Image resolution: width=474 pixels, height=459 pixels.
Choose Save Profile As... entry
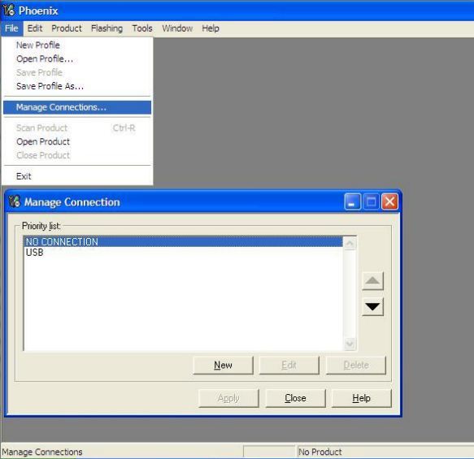(77, 86)
